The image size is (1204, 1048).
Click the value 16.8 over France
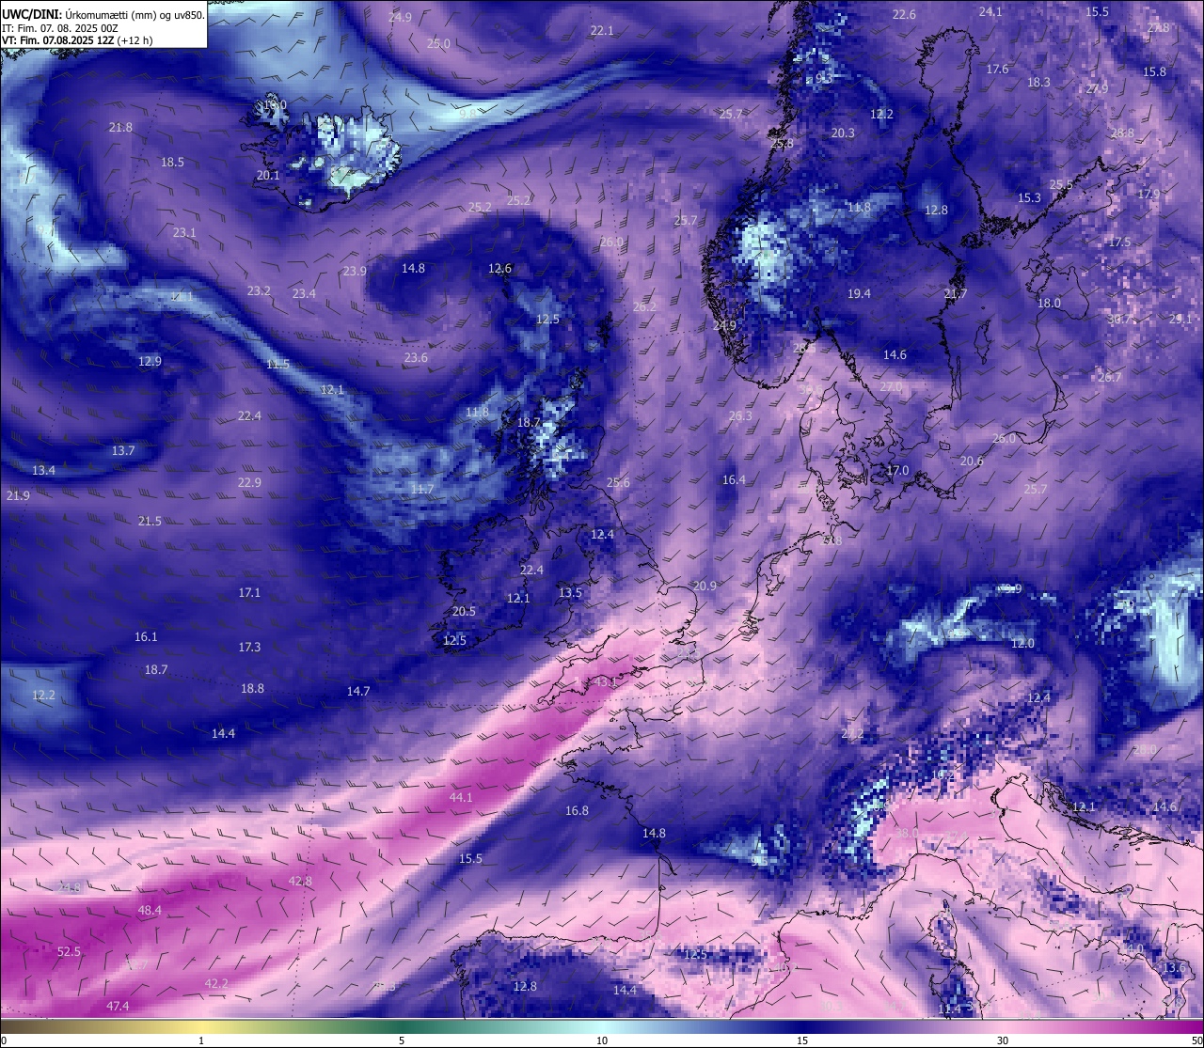[x=577, y=811]
